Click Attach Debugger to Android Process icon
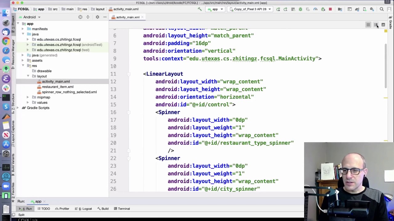The height and width of the screenshot is (221, 394). click(323, 9)
